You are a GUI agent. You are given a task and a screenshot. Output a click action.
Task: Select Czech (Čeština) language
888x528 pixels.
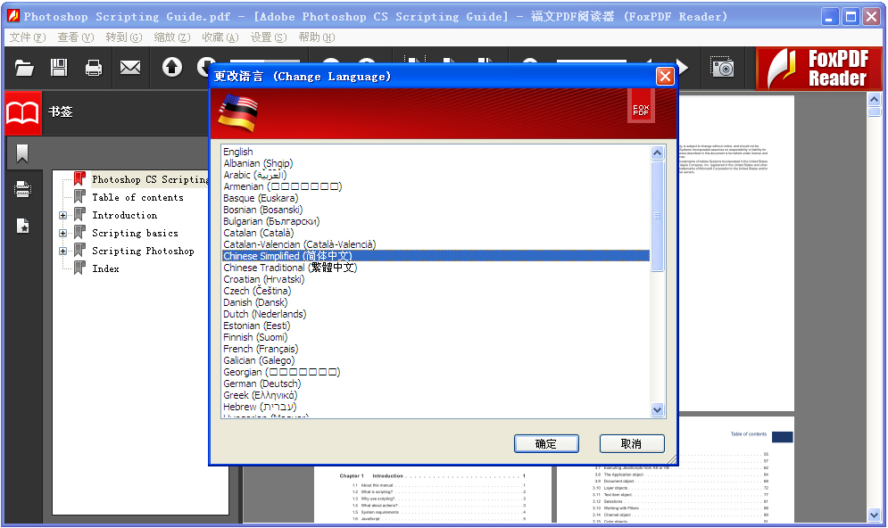pyautogui.click(x=436, y=291)
